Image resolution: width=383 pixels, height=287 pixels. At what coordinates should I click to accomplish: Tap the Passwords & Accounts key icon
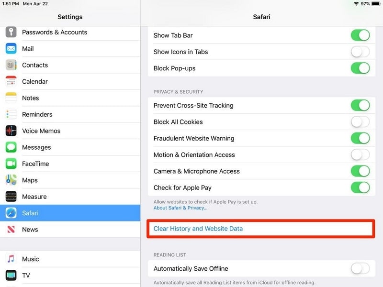11,32
